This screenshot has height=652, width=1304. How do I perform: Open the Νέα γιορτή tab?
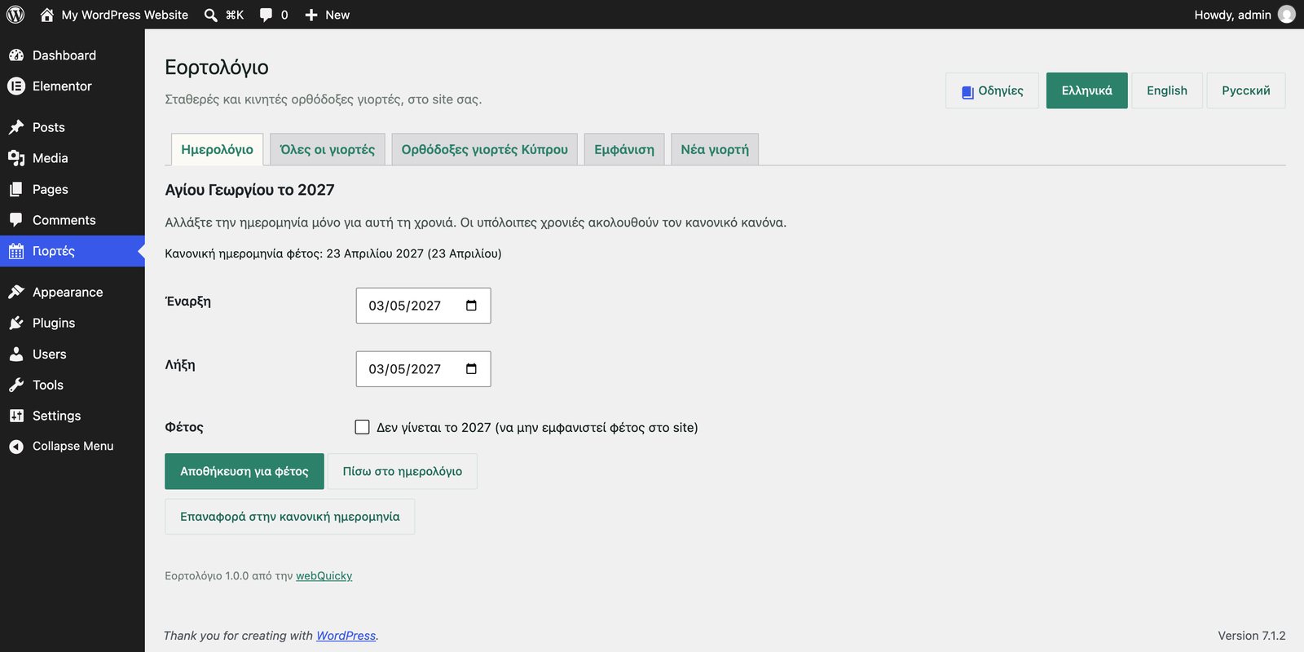pyautogui.click(x=715, y=149)
